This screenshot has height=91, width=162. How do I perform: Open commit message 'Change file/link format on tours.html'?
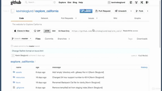tap(28, 51)
